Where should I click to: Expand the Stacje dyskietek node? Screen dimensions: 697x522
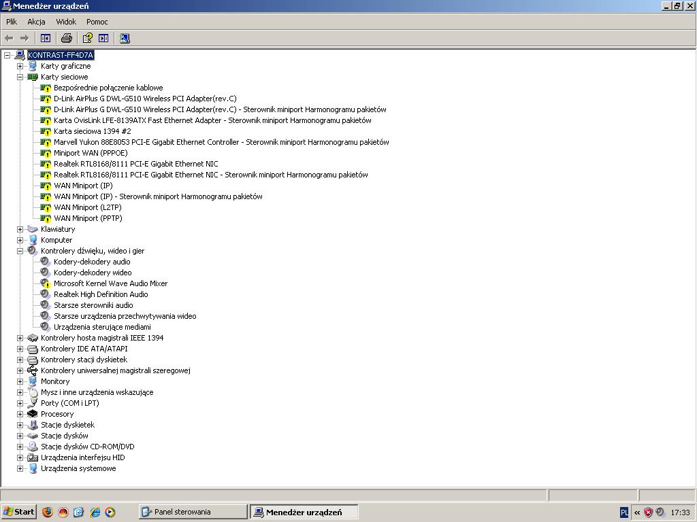20,425
